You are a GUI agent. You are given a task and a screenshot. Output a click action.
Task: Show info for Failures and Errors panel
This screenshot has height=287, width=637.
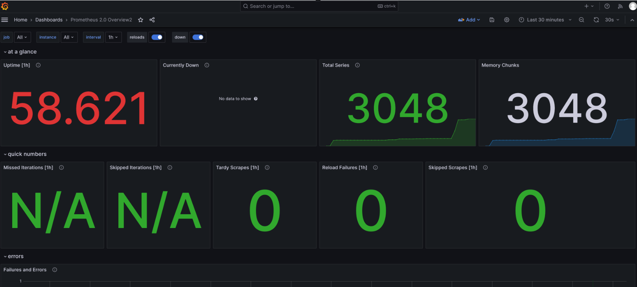click(55, 270)
